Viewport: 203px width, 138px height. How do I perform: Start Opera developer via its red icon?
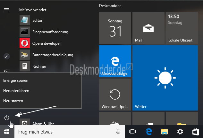[25, 43]
